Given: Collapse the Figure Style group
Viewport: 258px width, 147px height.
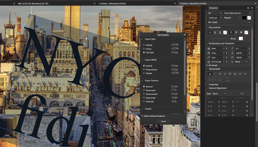Looking at the screenshot, I should point(142,39).
